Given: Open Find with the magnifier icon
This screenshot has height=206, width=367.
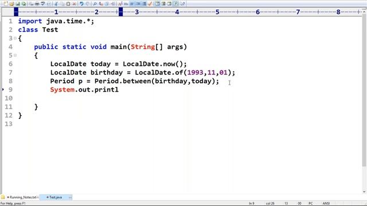Looking at the screenshot, I should (x=95, y=4).
